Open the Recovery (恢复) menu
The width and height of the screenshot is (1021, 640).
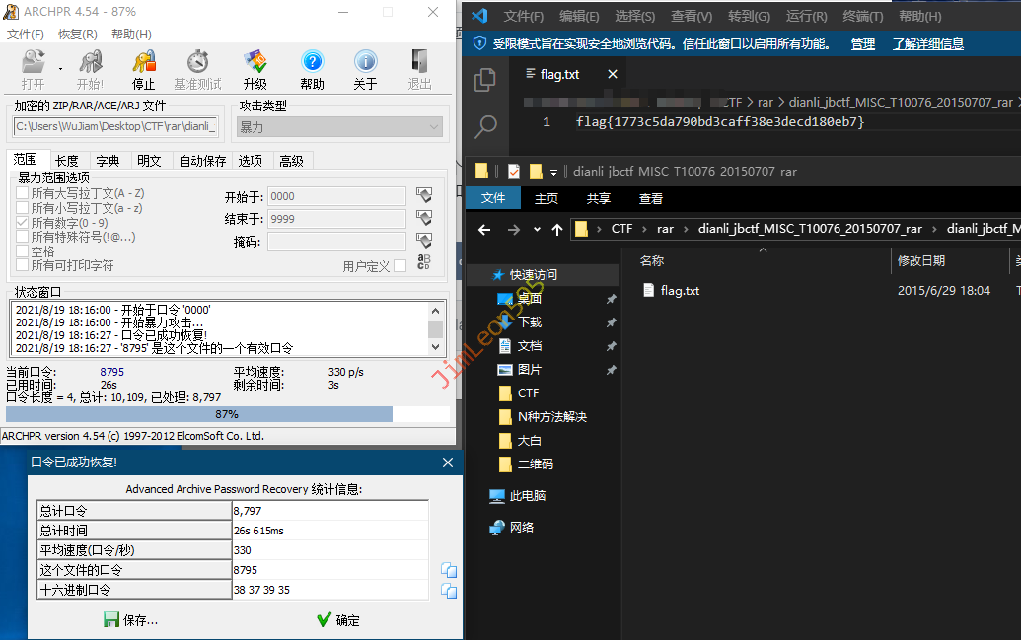(77, 35)
